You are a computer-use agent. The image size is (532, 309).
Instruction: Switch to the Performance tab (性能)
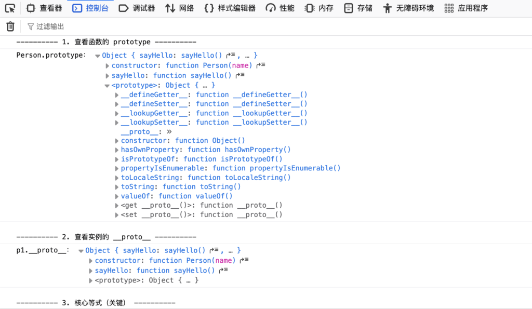pos(280,8)
